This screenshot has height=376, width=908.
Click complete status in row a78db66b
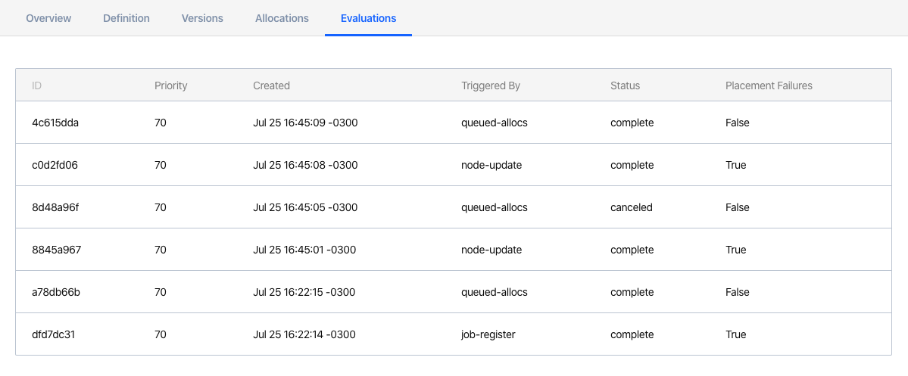click(x=632, y=292)
